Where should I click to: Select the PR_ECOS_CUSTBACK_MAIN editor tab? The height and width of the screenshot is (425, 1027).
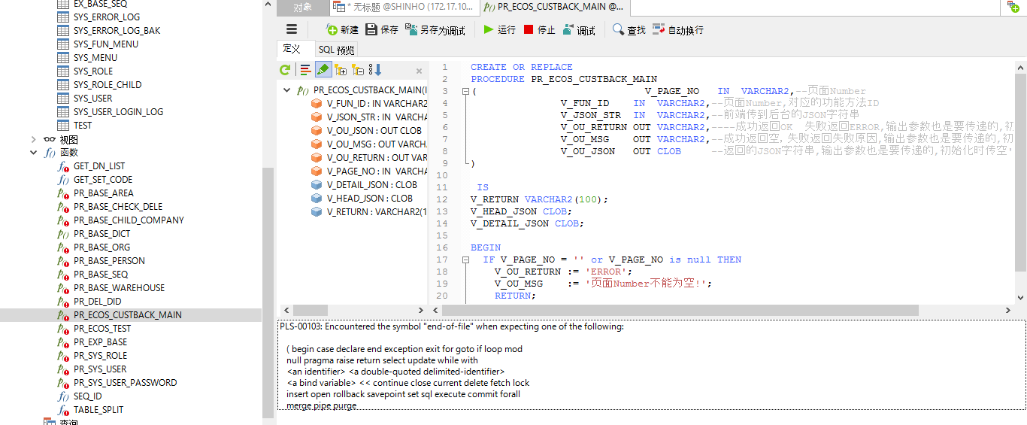(553, 8)
